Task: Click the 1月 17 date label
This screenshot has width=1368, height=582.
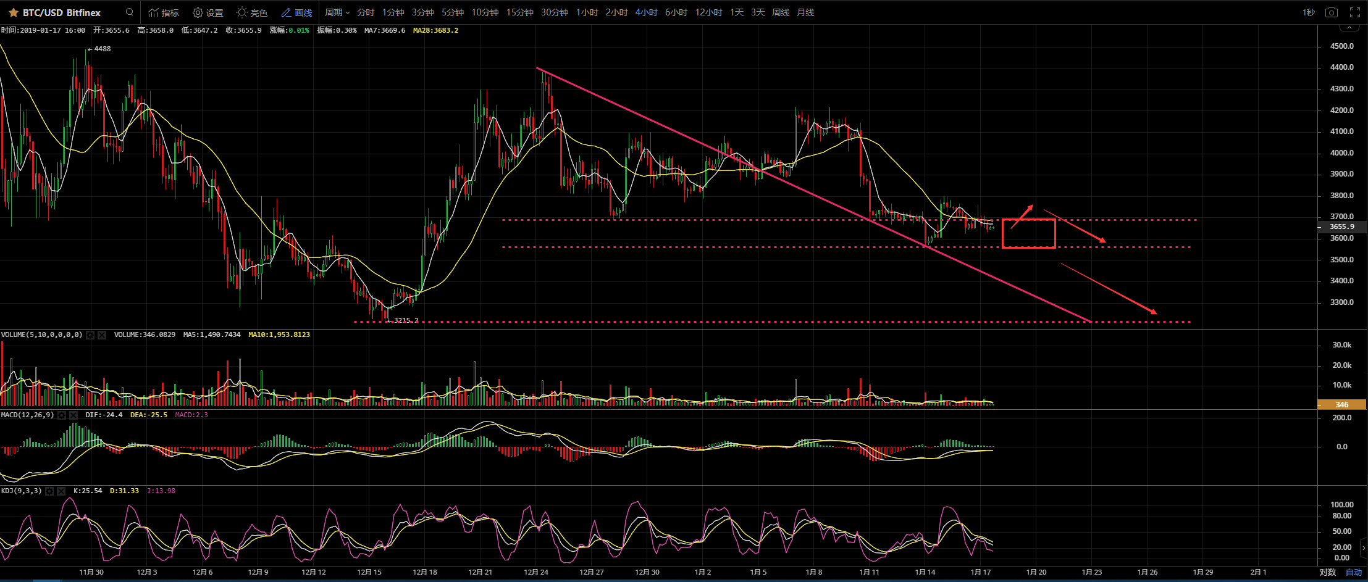Action: 980,572
